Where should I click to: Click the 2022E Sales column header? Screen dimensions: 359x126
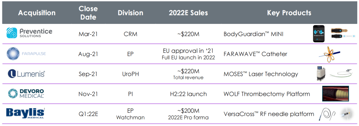(x=188, y=13)
